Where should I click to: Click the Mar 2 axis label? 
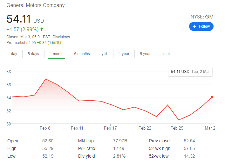[210, 128]
